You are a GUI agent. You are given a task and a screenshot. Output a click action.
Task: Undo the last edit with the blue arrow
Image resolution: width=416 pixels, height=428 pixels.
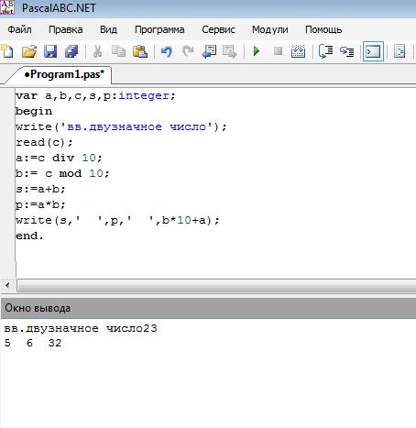pyautogui.click(x=167, y=51)
